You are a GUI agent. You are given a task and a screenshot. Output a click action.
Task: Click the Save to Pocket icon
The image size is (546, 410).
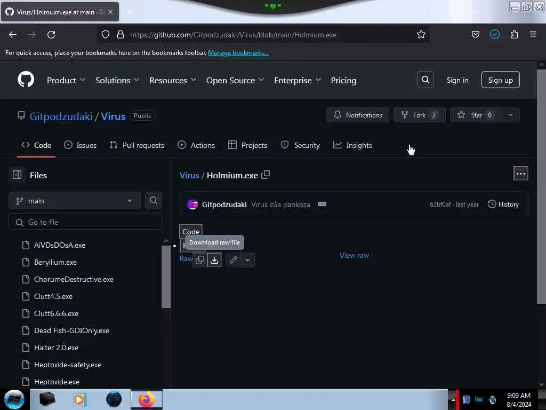click(x=475, y=35)
